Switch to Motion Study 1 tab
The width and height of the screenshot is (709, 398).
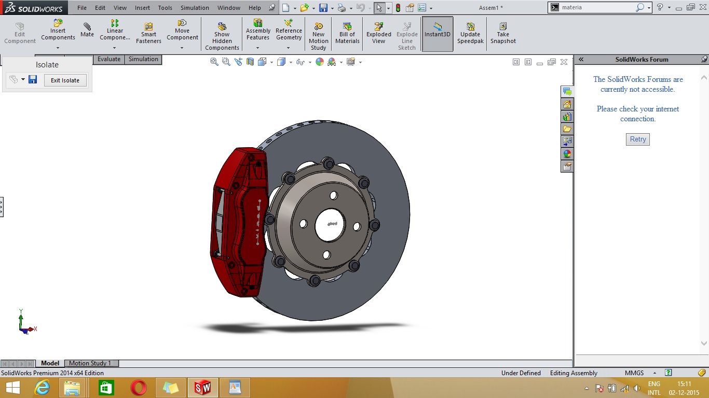click(91, 363)
